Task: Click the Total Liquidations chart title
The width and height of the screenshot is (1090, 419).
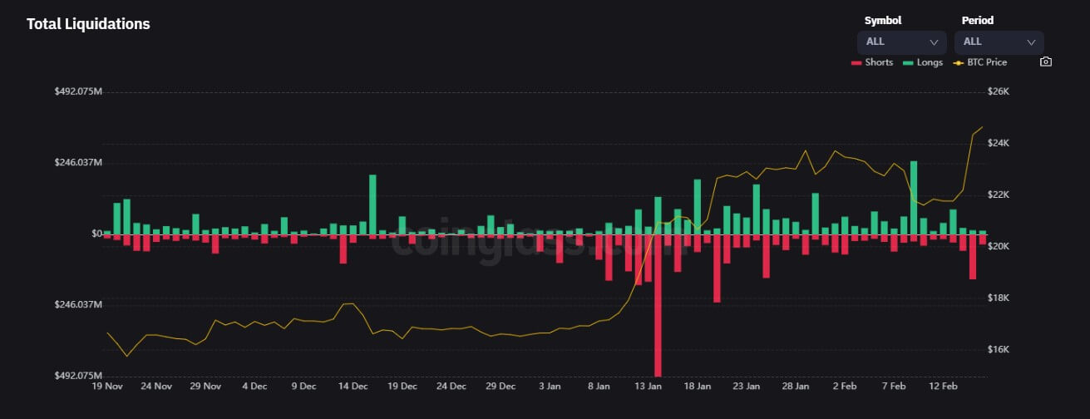Action: tap(88, 24)
